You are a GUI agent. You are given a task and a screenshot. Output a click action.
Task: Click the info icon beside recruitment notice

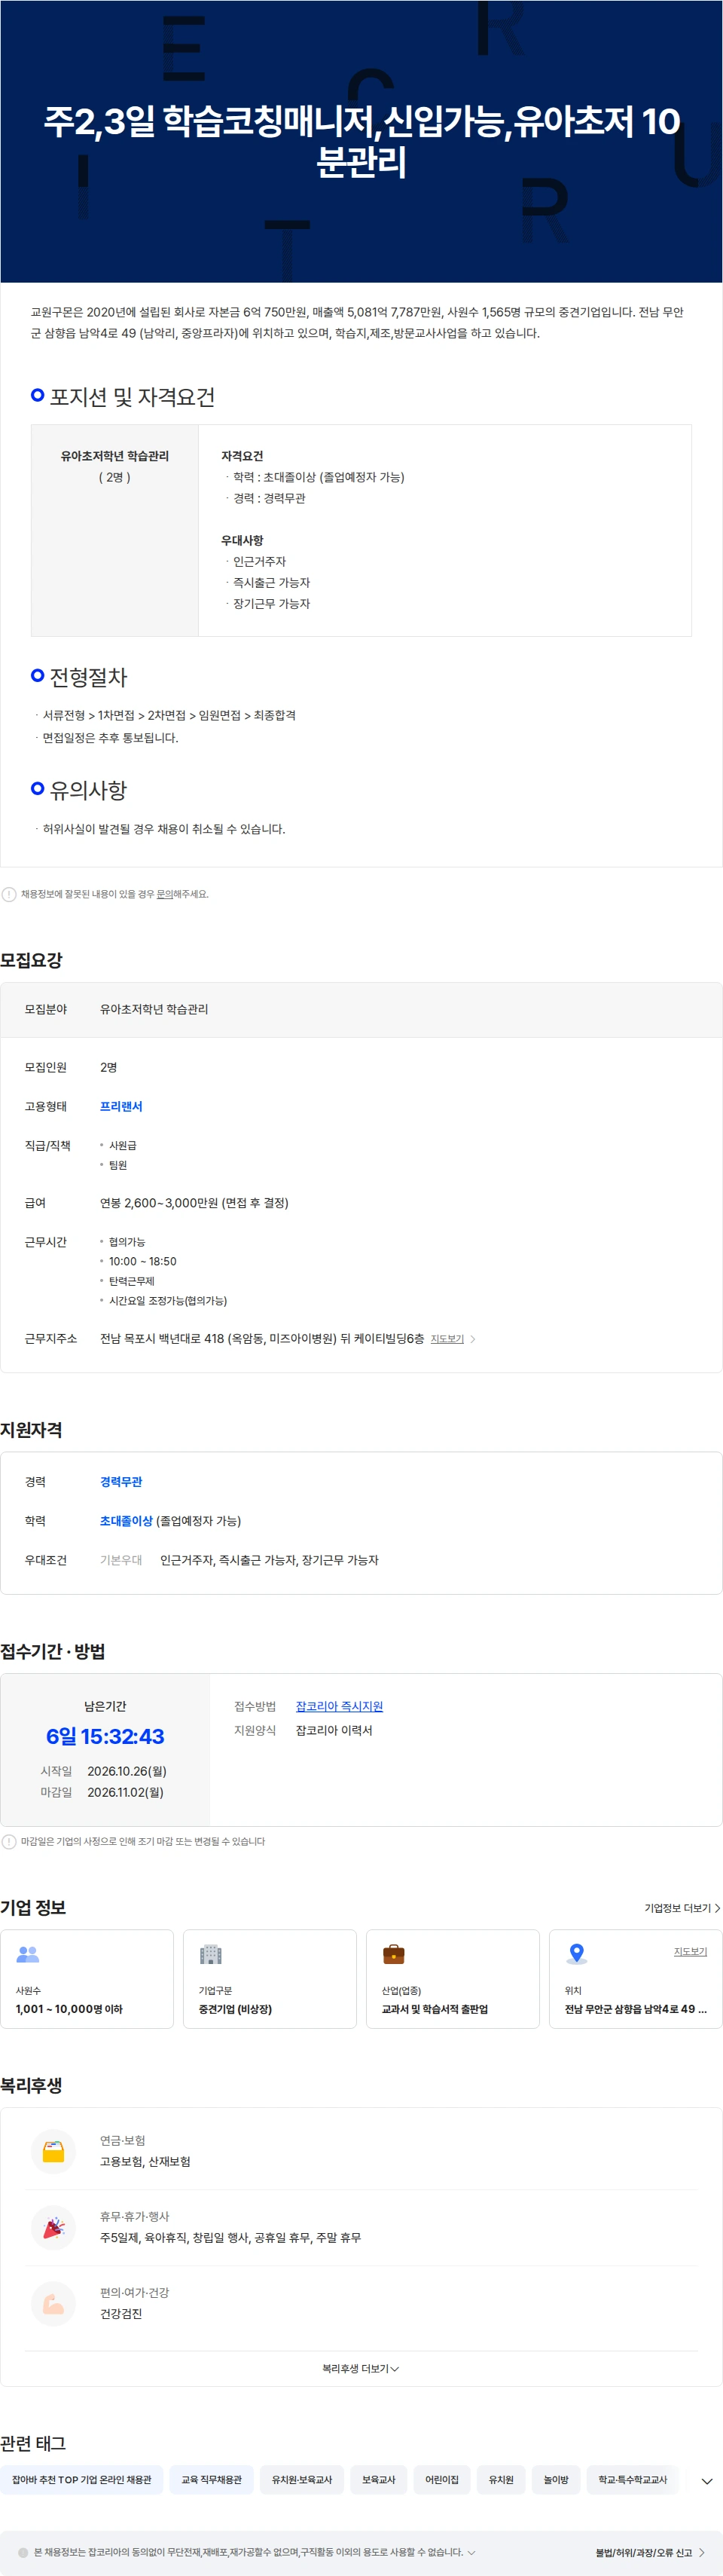[9, 894]
